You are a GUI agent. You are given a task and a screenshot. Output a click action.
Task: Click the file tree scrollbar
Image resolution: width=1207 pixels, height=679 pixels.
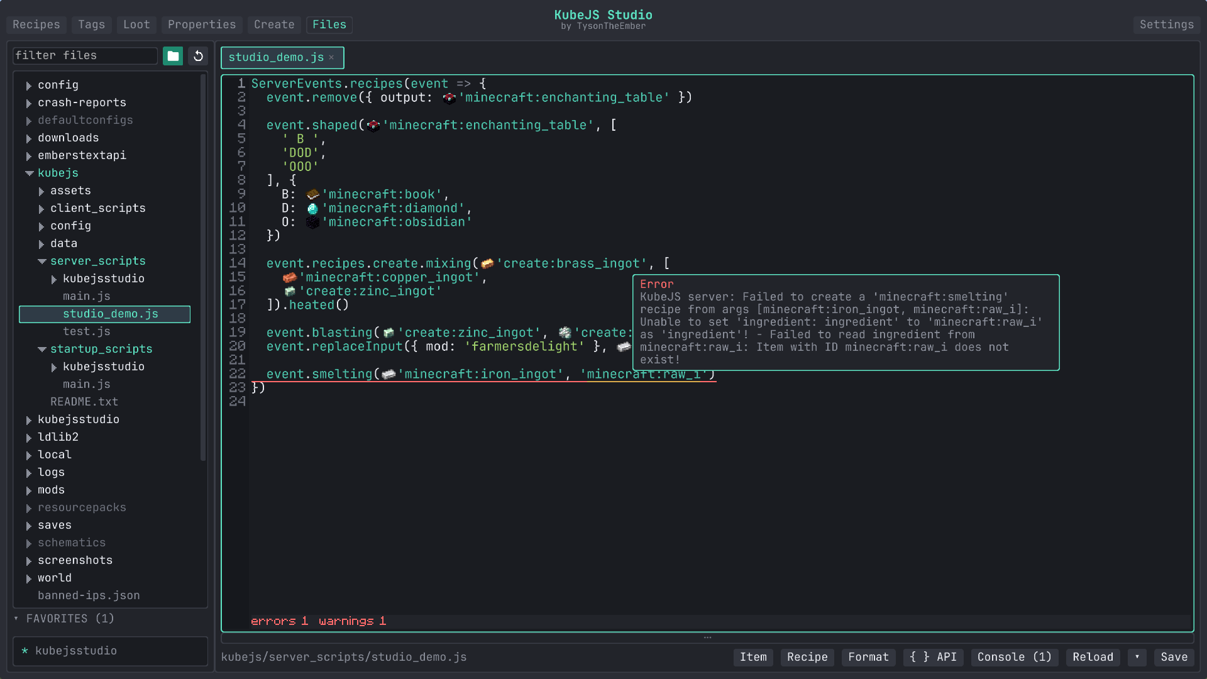click(203, 268)
